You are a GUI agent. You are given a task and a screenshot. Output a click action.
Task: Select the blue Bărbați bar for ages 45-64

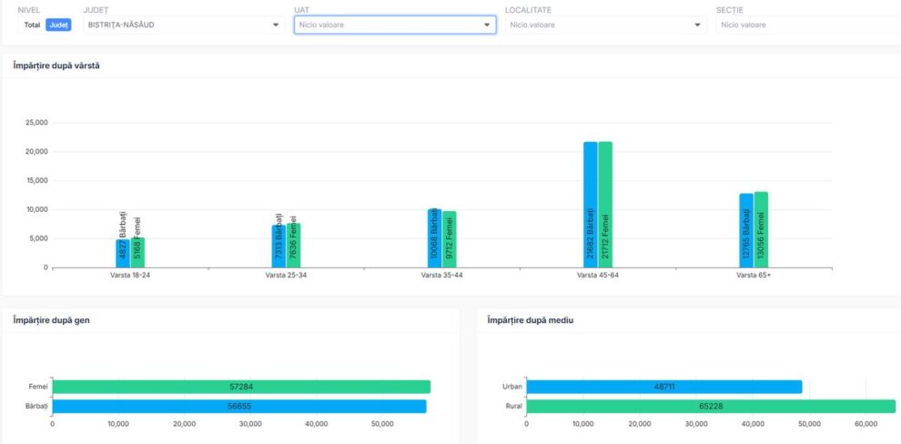point(591,205)
